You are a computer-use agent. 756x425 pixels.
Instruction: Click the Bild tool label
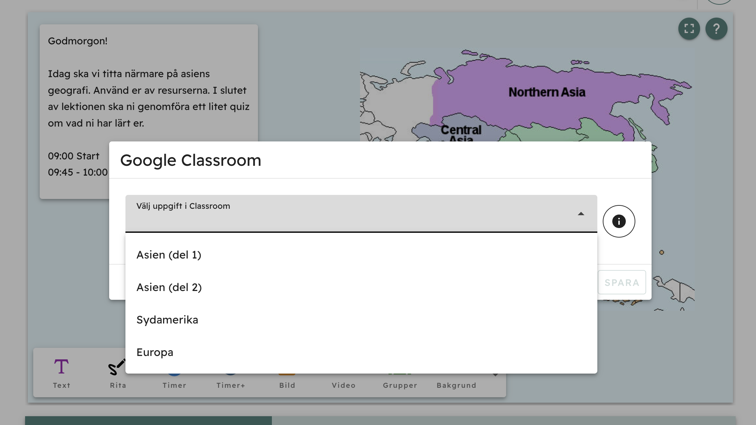(287, 385)
